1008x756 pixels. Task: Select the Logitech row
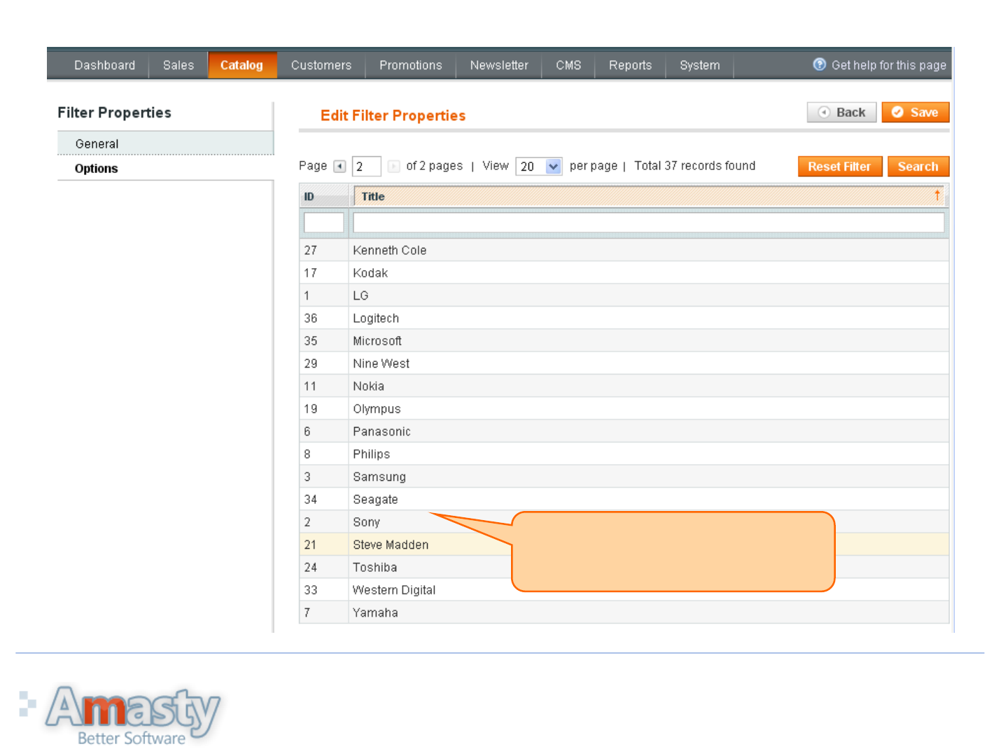coord(624,318)
